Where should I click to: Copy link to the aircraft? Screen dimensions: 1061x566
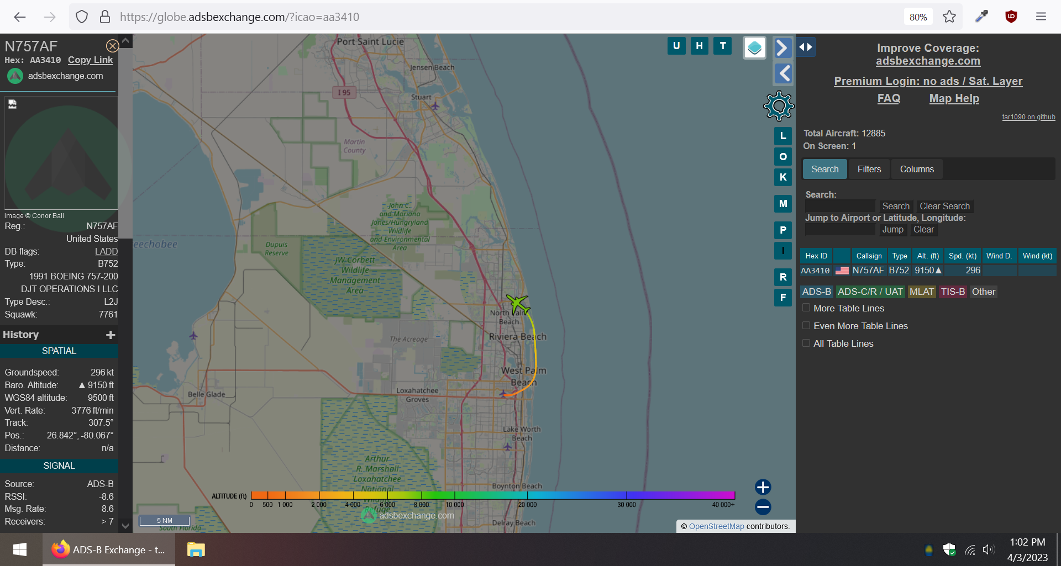(x=90, y=60)
